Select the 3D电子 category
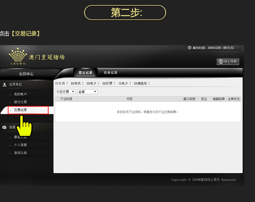This screenshot has width=255, height=202. [123, 84]
